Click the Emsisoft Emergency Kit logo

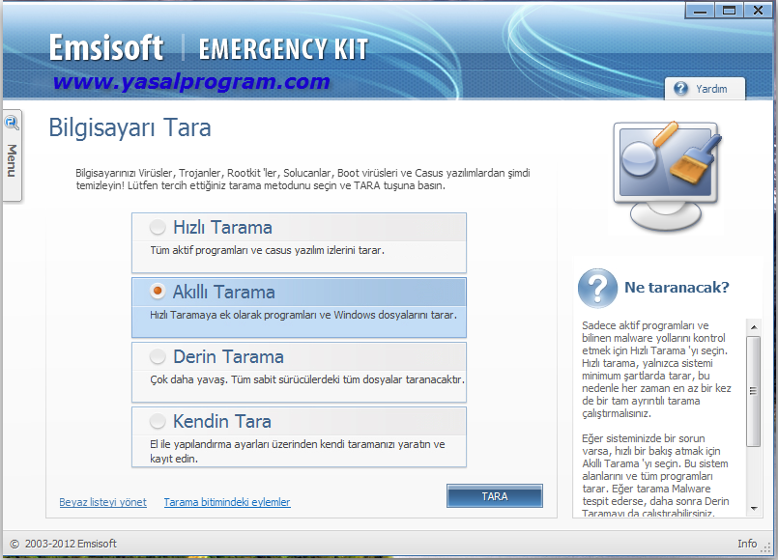click(208, 48)
